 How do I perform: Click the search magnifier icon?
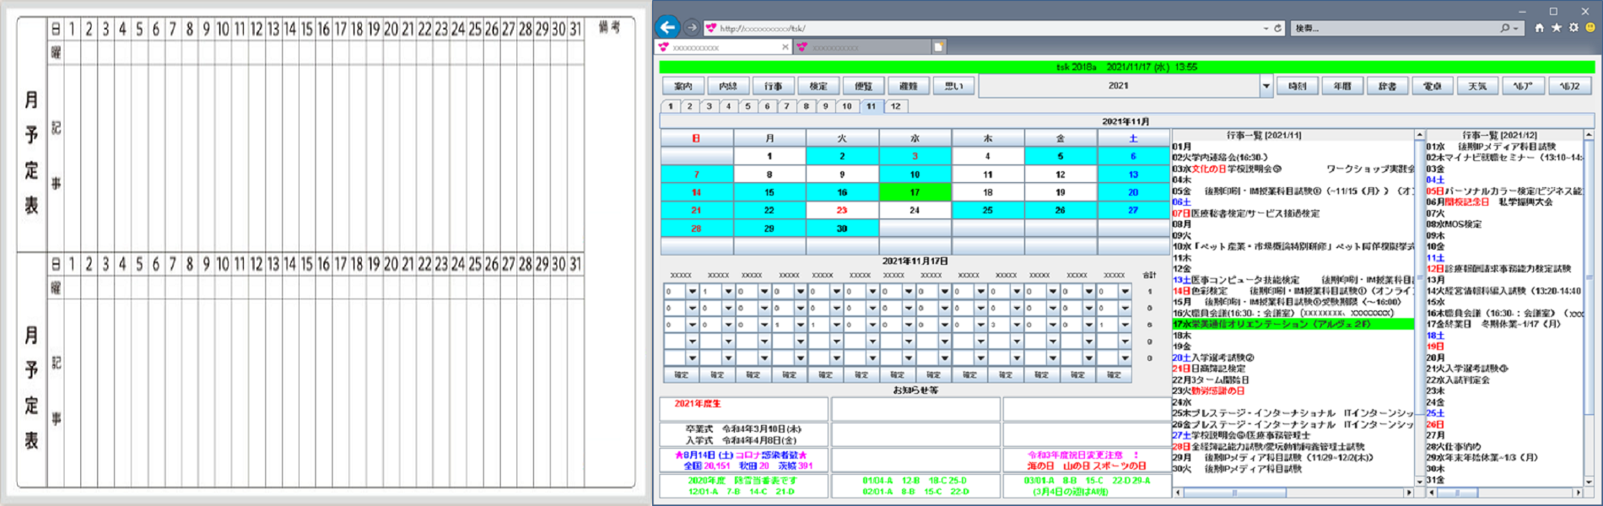(1504, 28)
